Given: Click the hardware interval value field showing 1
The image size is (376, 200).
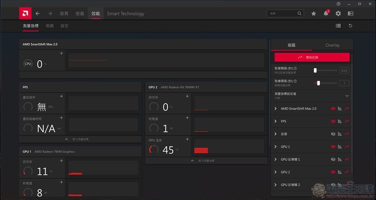Looking at the screenshot, I should (344, 83).
